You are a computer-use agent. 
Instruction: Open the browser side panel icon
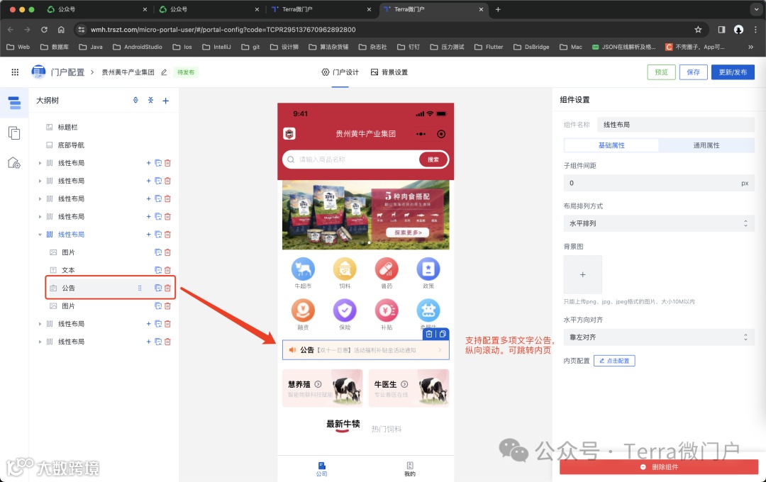pos(721,29)
